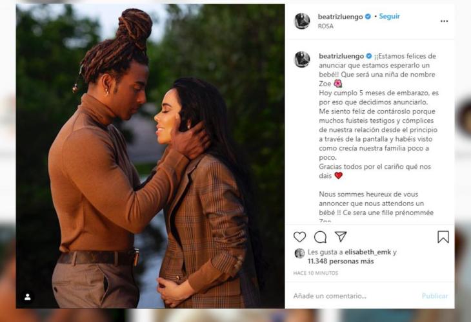The image size is (471, 322).
Task: Click the couple photo in the post
Action: [x=150, y=156]
